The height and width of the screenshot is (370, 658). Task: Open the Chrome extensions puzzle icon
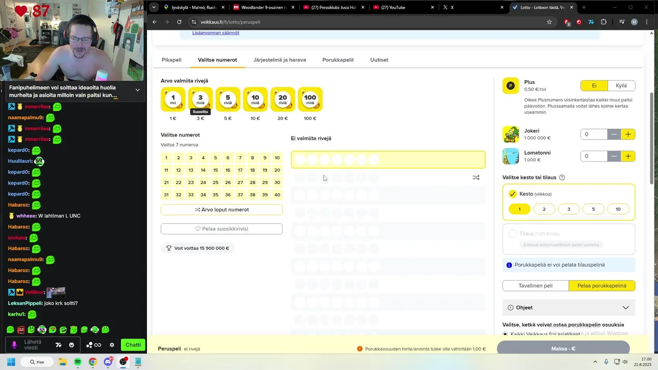[x=604, y=22]
